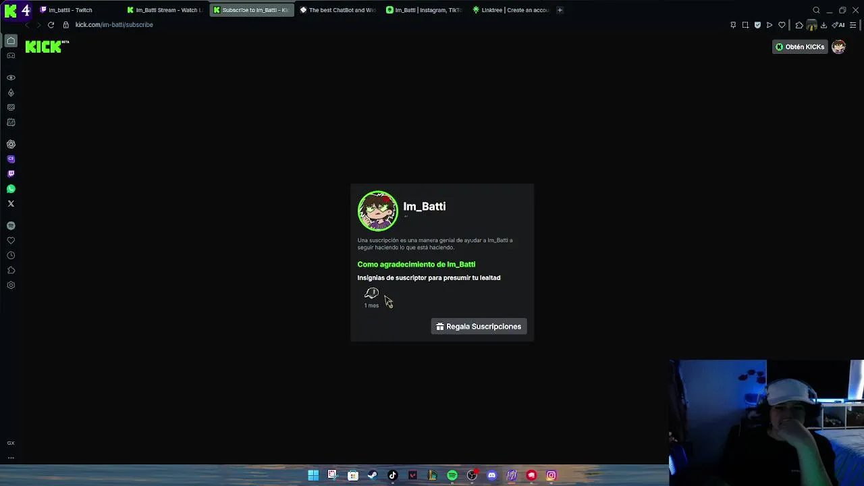Switch to The best ChatBot tab
The width and height of the screenshot is (864, 486).
(337, 10)
